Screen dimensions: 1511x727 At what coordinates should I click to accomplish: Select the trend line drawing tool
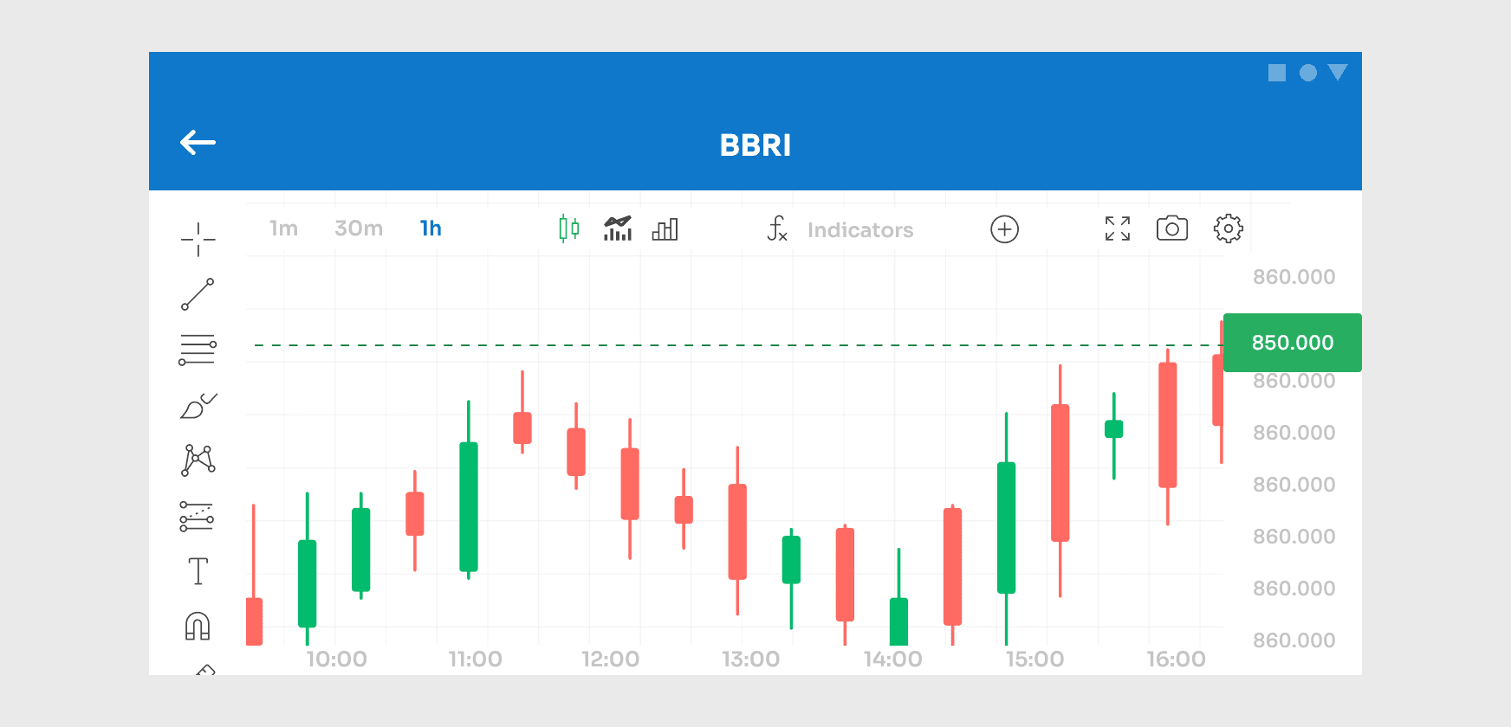(198, 294)
